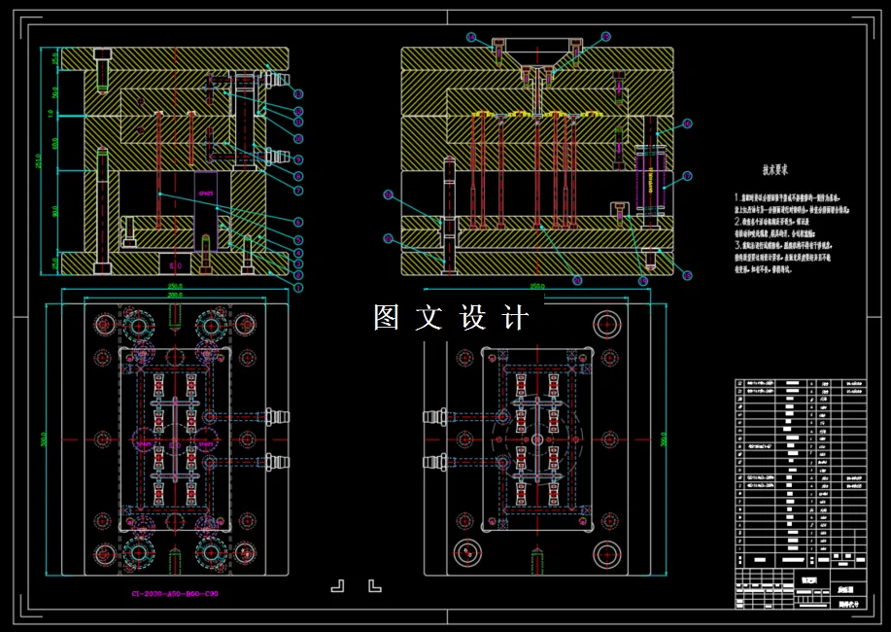Click part balloon number 22
The height and width of the screenshot is (632, 891).
(x=388, y=195)
